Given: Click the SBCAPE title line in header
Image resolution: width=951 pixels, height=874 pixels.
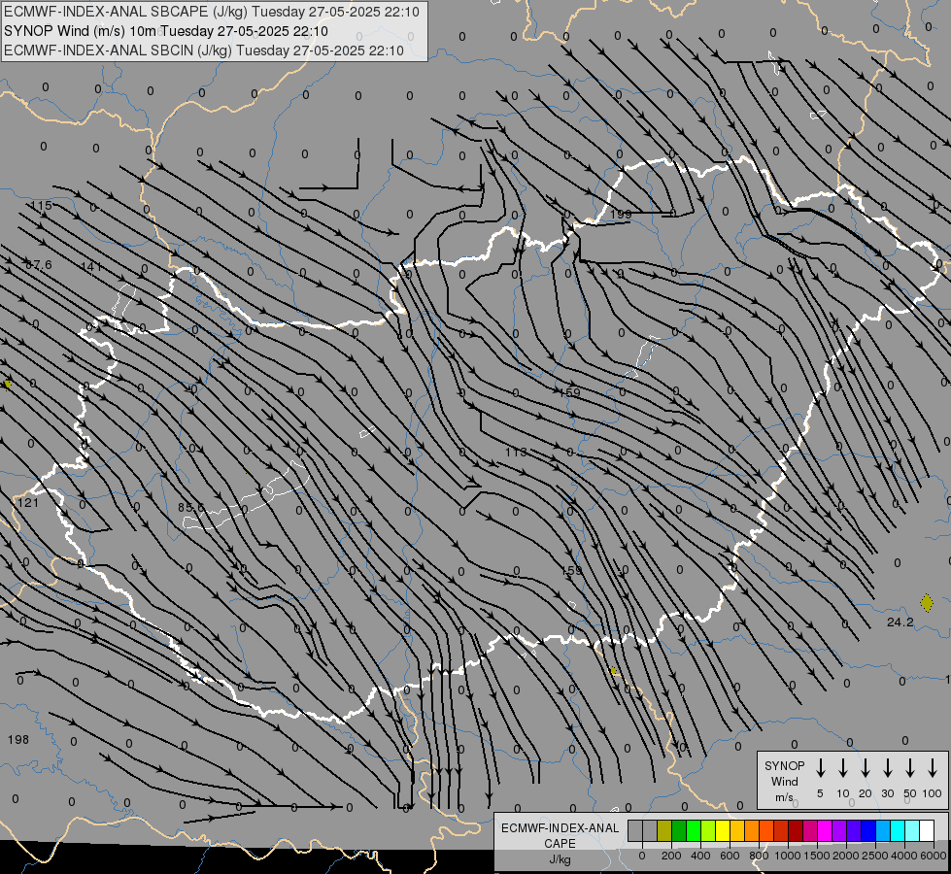Looking at the screenshot, I should 212,12.
